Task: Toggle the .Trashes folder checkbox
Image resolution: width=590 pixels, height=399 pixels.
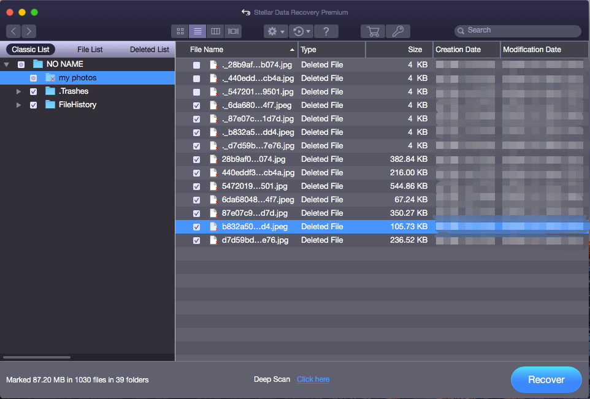Action: (x=34, y=91)
